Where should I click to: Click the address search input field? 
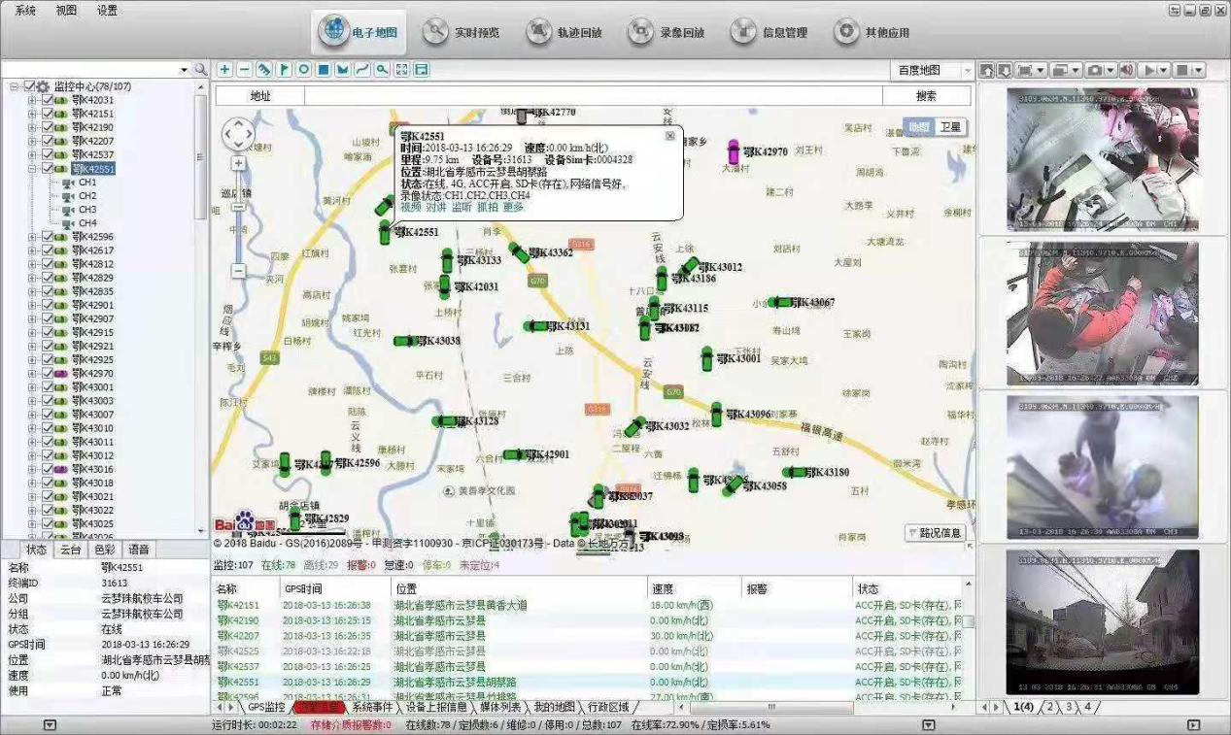pos(593,96)
